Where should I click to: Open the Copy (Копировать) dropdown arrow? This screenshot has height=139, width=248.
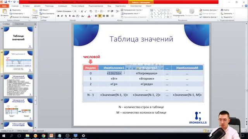click(24, 14)
